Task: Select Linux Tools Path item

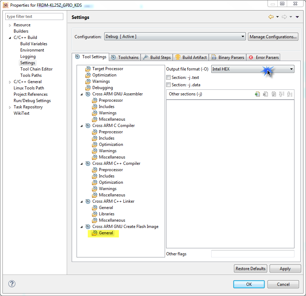Action: pyautogui.click(x=29, y=88)
